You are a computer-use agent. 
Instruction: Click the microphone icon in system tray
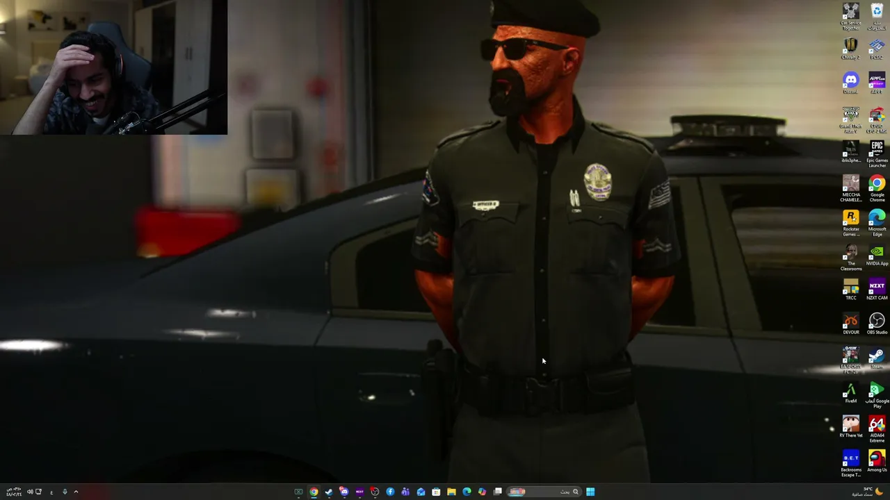click(65, 492)
